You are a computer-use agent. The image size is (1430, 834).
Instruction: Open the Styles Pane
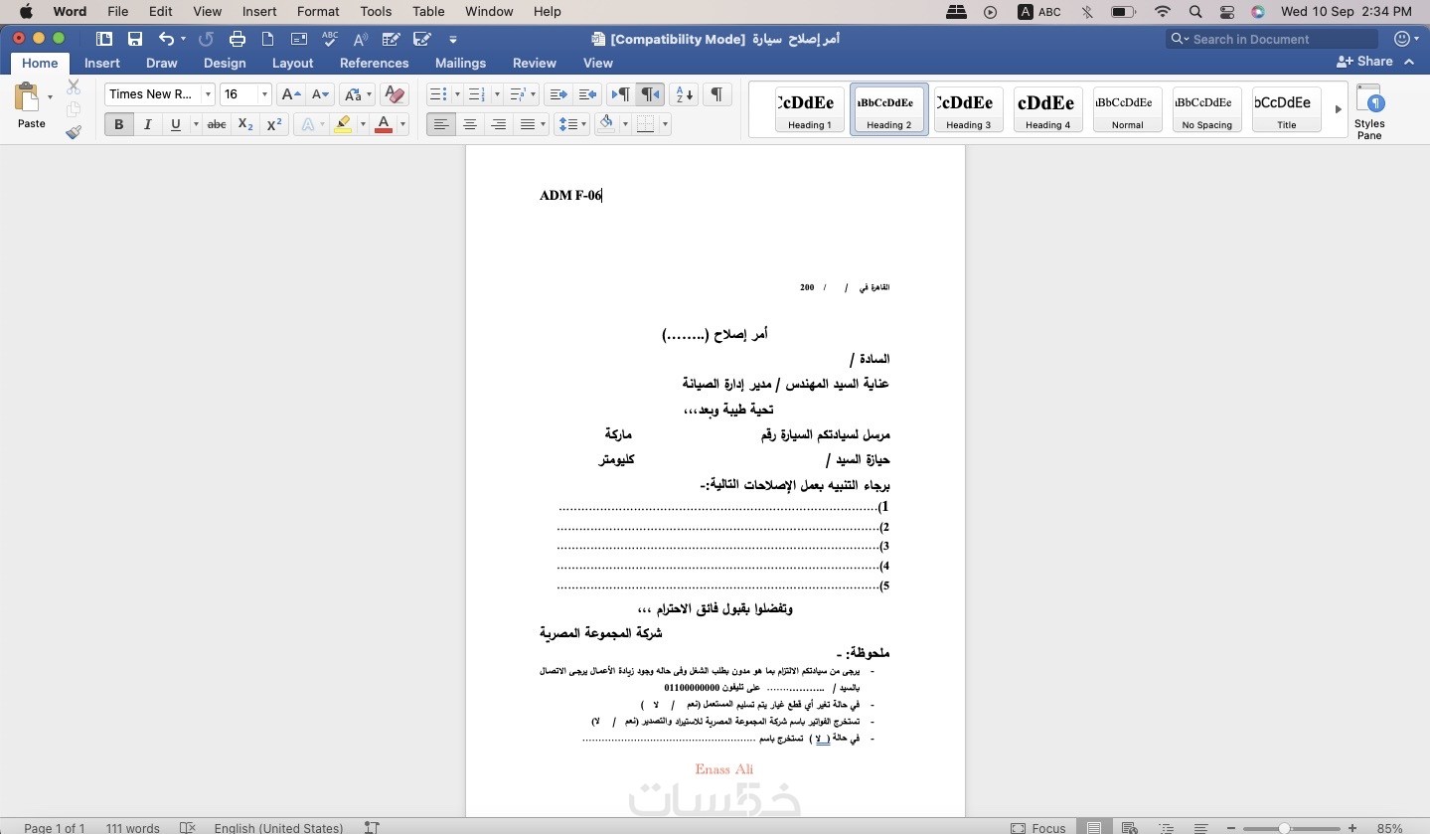pos(1369,111)
